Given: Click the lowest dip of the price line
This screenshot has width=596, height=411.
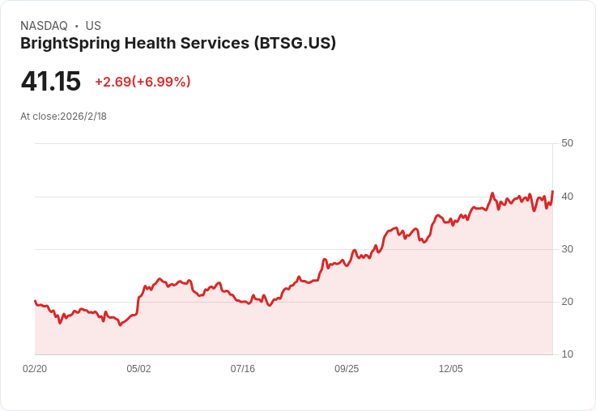Looking at the screenshot, I should [120, 325].
